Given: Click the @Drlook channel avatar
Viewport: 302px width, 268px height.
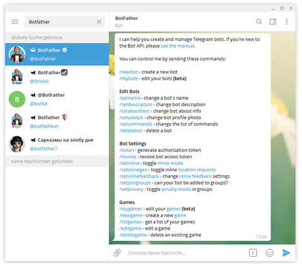Looking at the screenshot, I should [17, 77].
